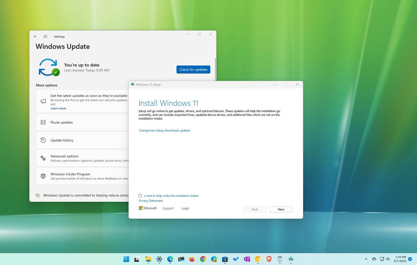Launch Google Chrome from the taskbar
417x265 pixels.
pyautogui.click(x=203, y=259)
